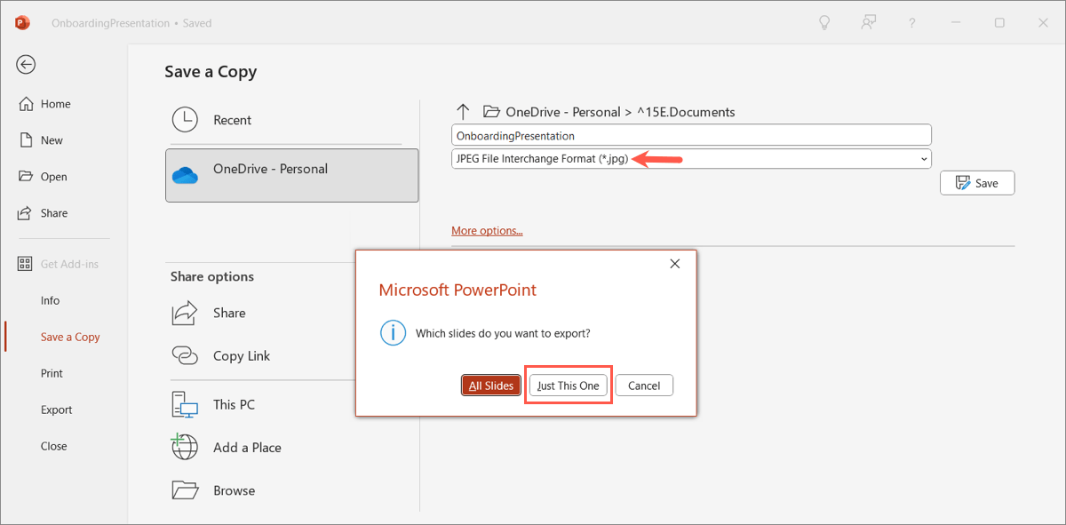The height and width of the screenshot is (525, 1066).
Task: Click the chain link icon beside Copy Link
Action: pos(184,355)
